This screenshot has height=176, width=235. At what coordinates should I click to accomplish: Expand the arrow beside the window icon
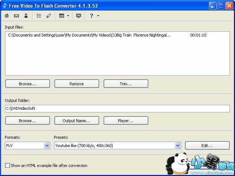(x=68, y=16)
